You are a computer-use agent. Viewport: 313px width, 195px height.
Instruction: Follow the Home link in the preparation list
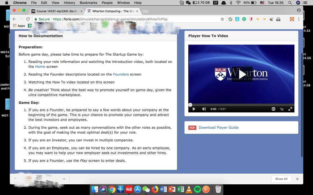click(x=40, y=66)
